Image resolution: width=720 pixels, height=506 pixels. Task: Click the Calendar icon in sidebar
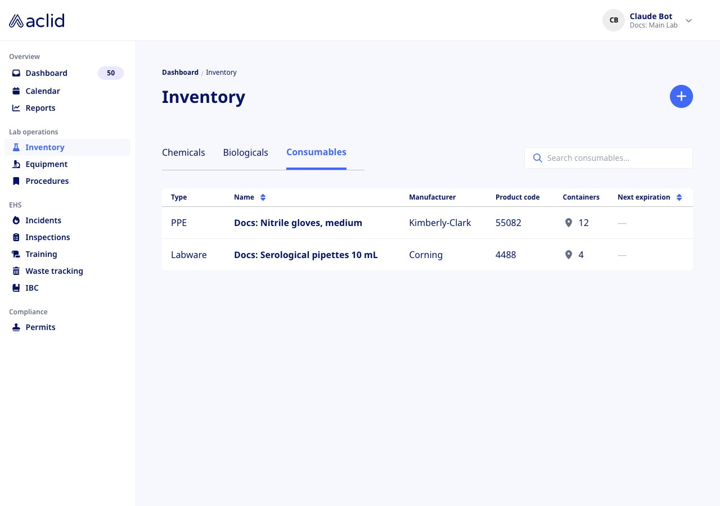pyautogui.click(x=16, y=91)
